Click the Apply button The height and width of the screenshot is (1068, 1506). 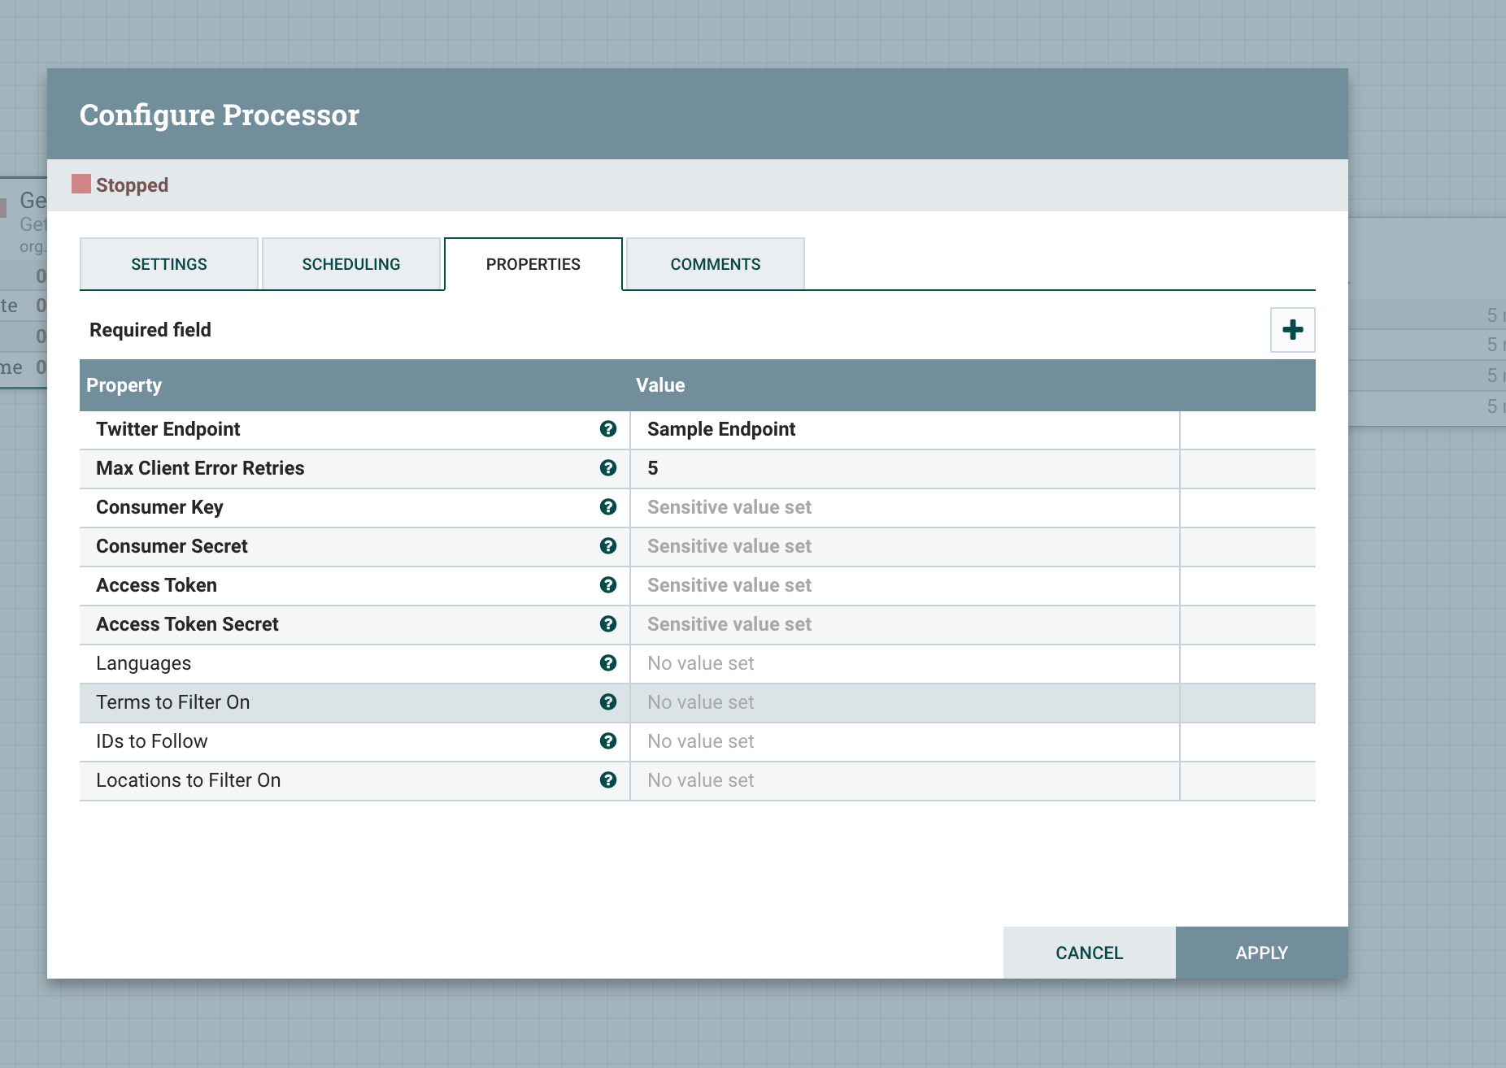(x=1261, y=952)
